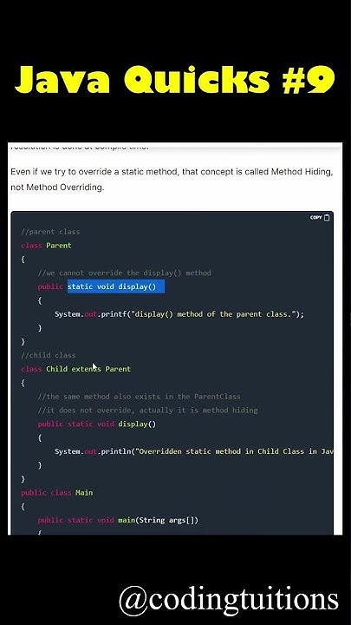Click the 'not Method Overriding.' text line
The image size is (351, 625).
57,187
